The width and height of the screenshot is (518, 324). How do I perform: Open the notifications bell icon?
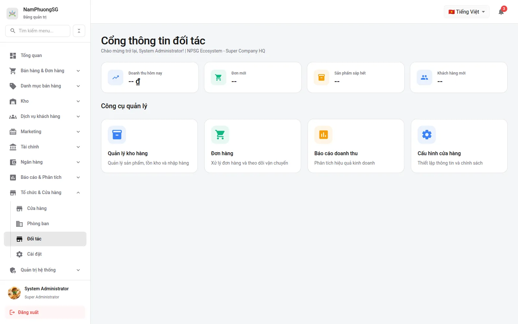pos(501,12)
